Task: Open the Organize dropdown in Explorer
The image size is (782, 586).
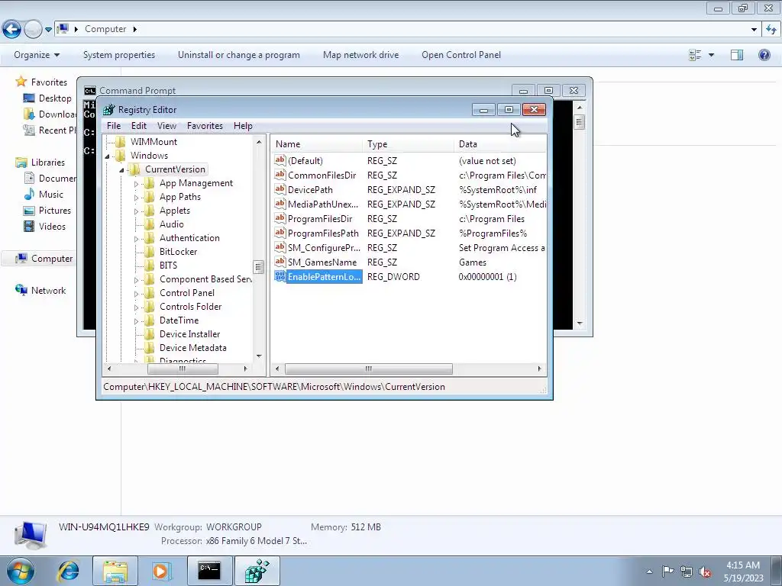Action: (x=37, y=55)
